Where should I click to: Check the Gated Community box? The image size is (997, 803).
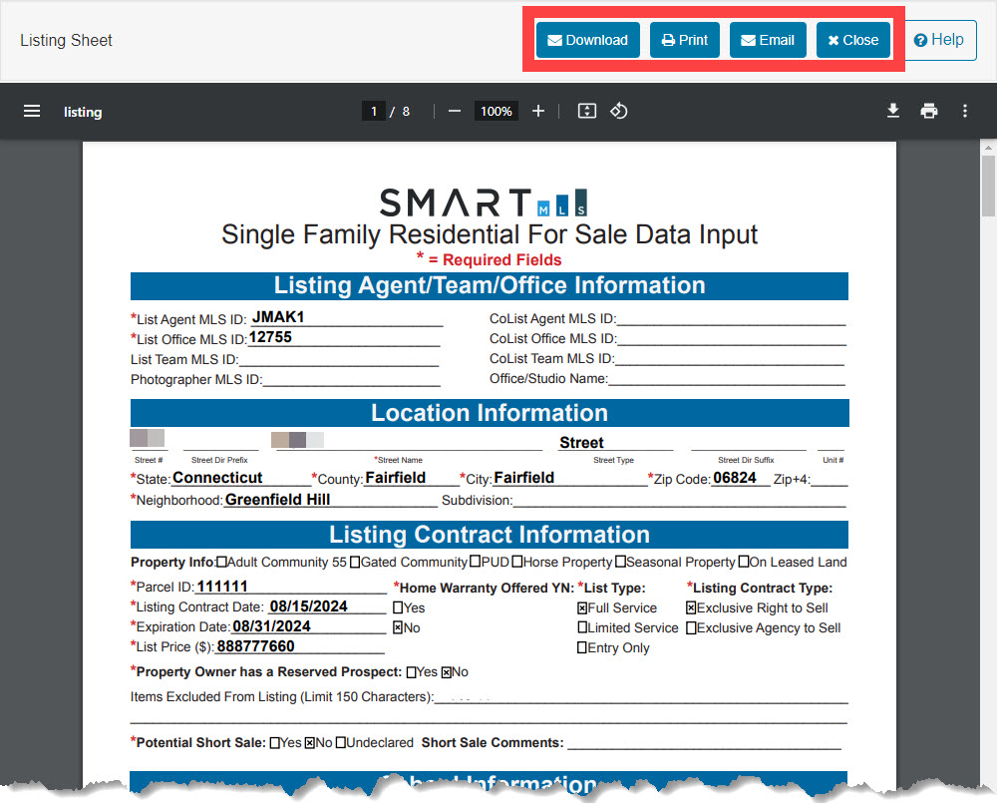point(356,562)
